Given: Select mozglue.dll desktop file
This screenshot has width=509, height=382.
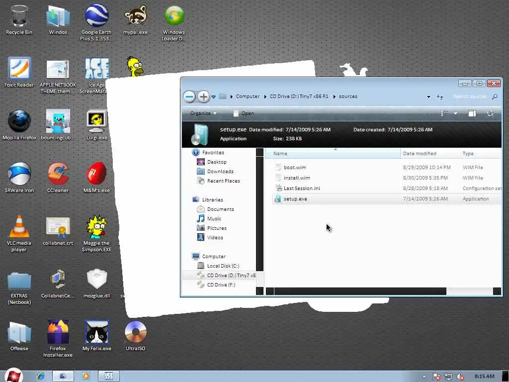Looking at the screenshot, I should point(97,283).
